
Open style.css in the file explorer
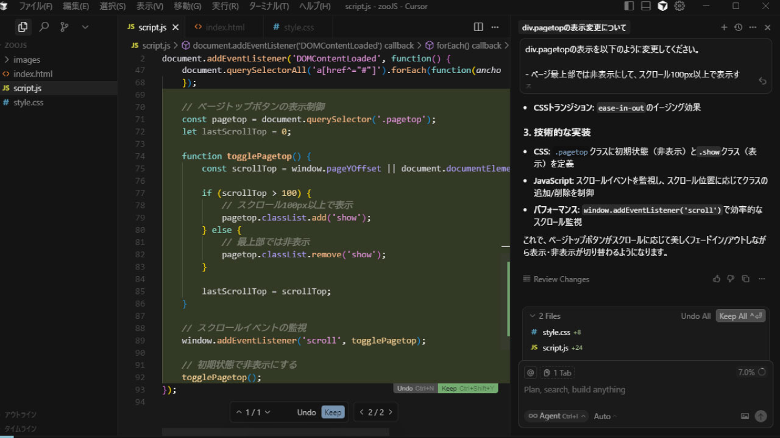pos(58,102)
